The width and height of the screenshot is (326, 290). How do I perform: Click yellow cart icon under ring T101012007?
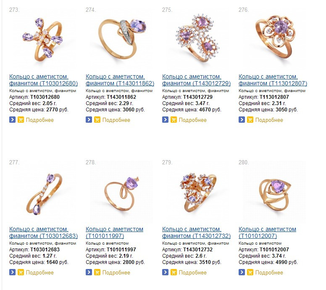click(250, 272)
